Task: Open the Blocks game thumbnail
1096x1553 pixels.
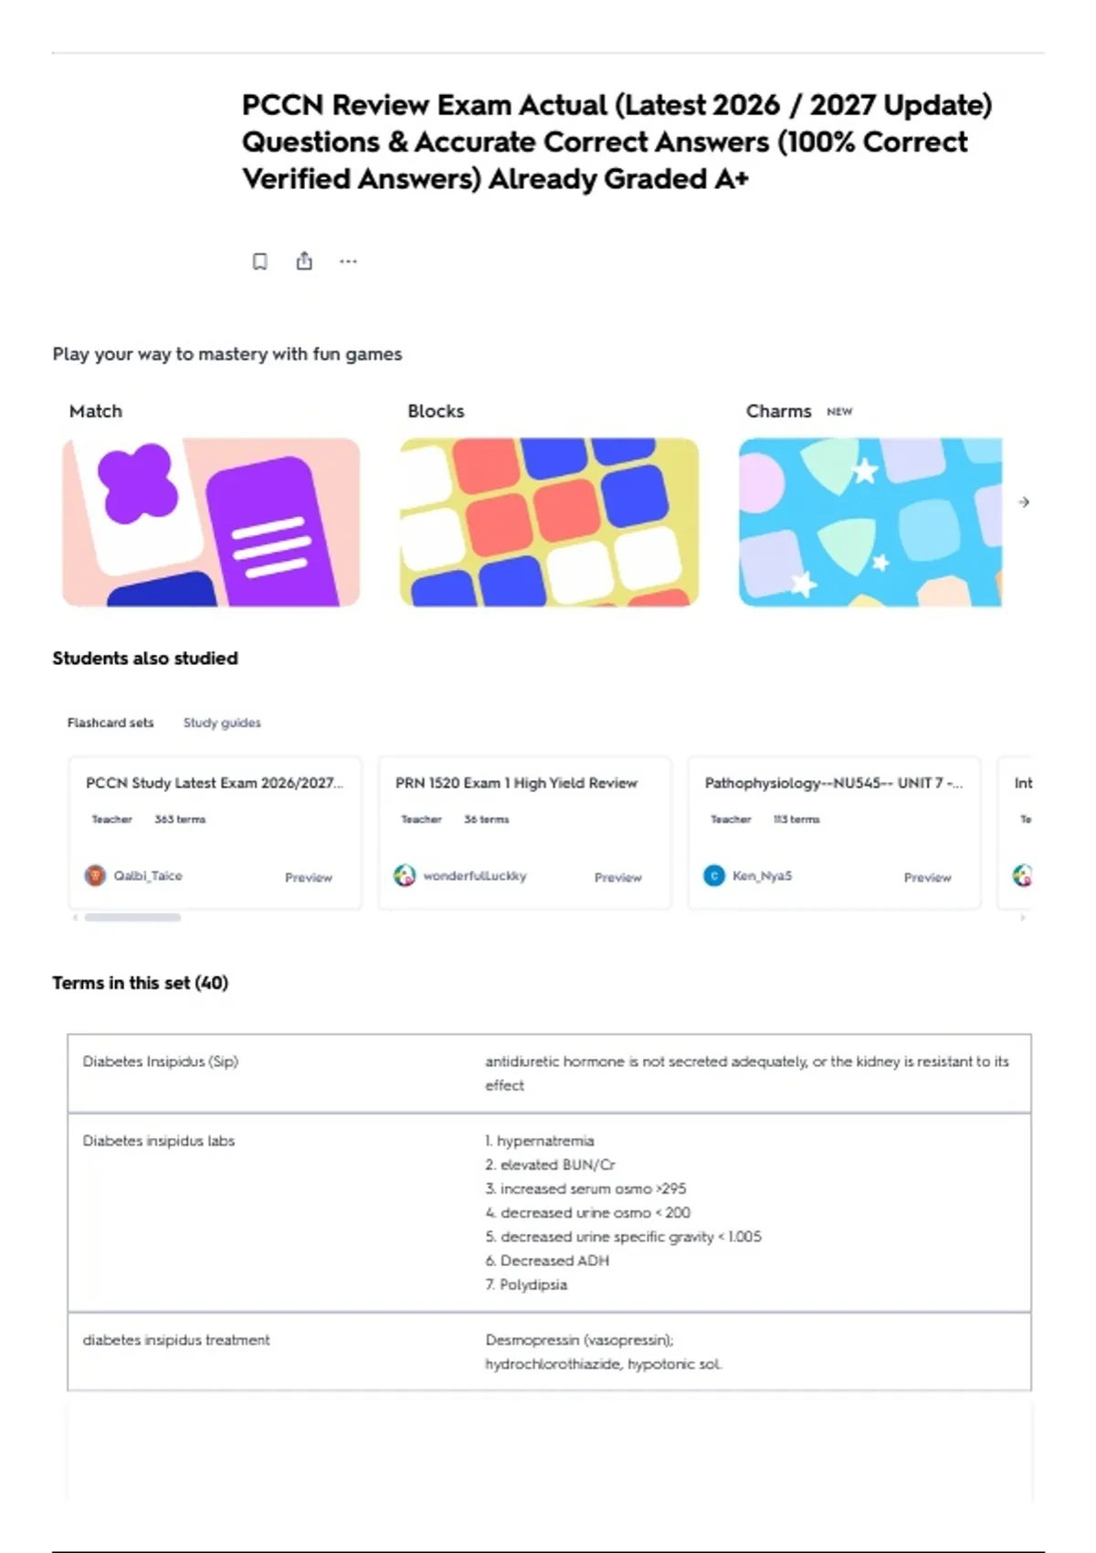Action: pyautogui.click(x=549, y=522)
